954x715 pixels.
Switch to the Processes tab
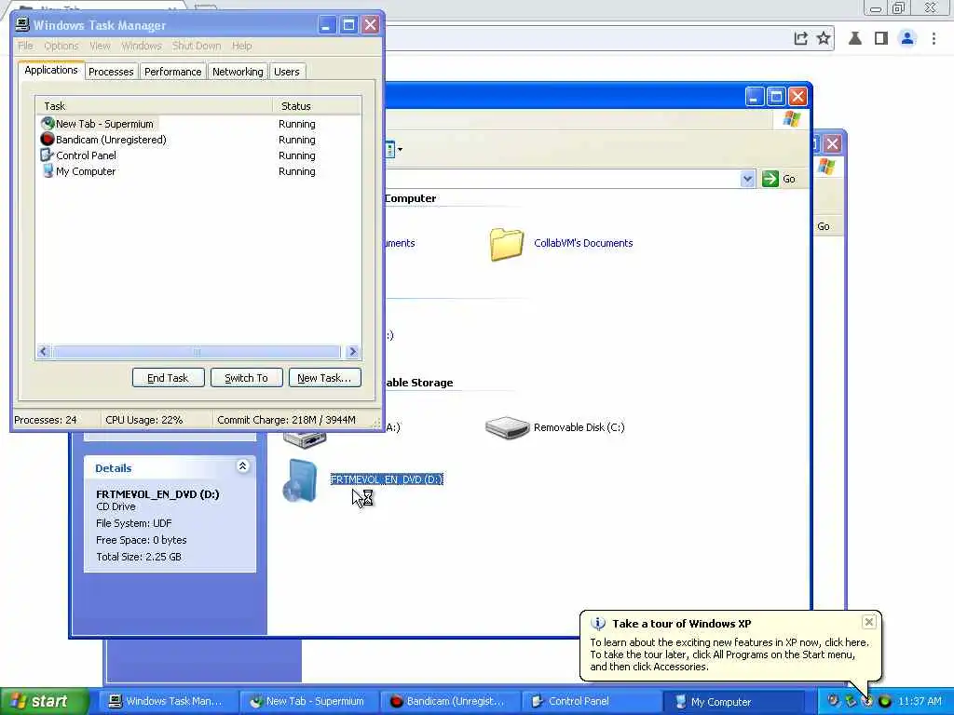click(x=111, y=72)
